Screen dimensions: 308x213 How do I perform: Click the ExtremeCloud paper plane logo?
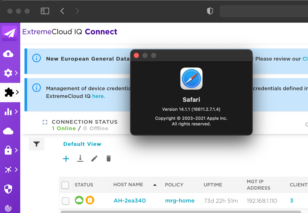click(10, 33)
